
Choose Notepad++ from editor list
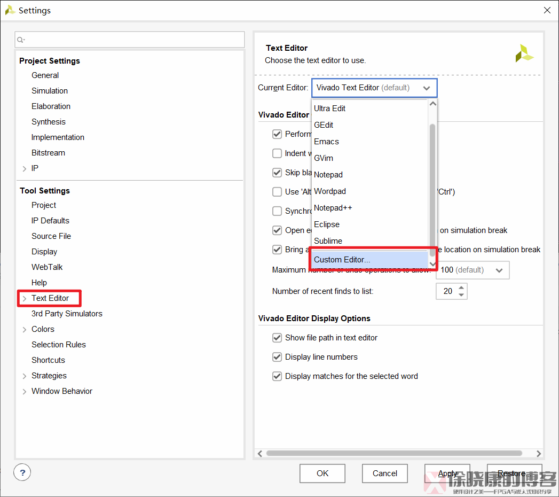coord(369,208)
